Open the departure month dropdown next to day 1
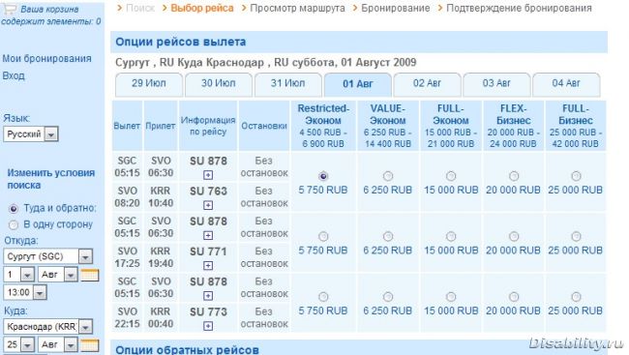The height and width of the screenshot is (355, 629). click(x=58, y=275)
